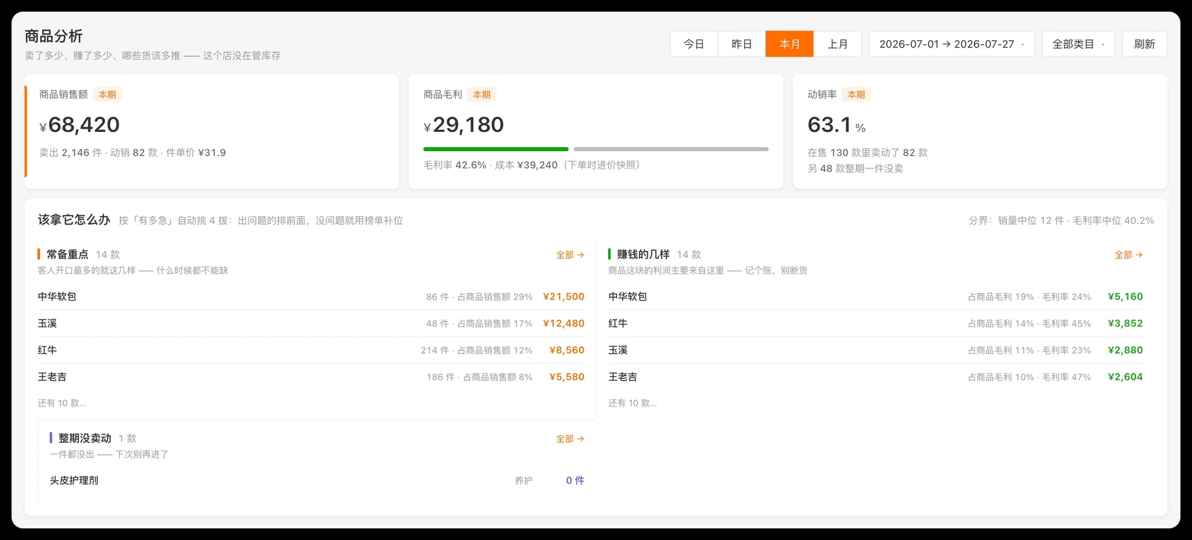Click the green 毛利率 progress bar

point(496,149)
